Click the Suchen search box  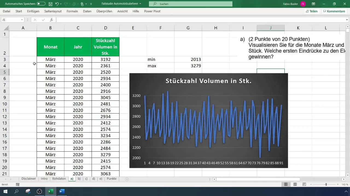[x=191, y=4]
